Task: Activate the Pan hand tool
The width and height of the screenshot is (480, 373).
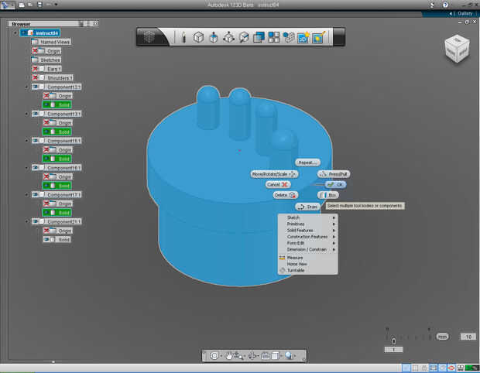Action: 228,355
